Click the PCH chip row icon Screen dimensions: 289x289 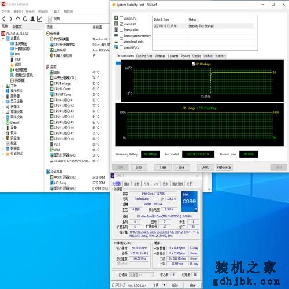pyautogui.click(x=51, y=144)
